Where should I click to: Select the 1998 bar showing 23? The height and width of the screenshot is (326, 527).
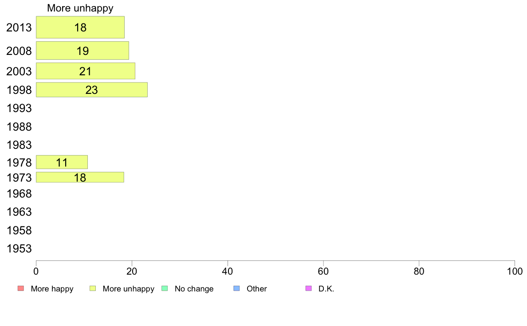92,90
